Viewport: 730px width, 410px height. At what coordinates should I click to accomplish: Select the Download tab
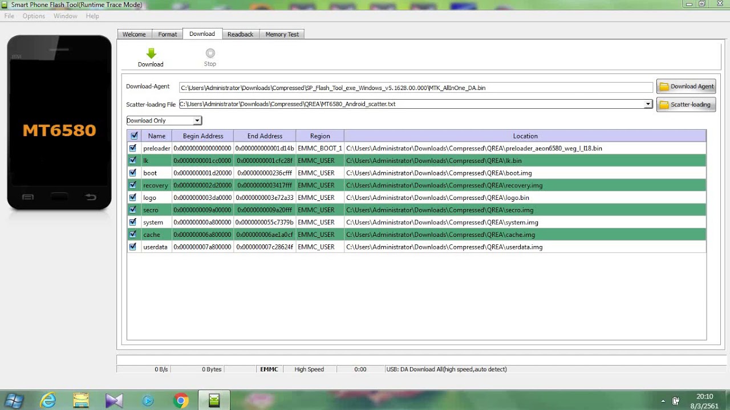coord(202,34)
